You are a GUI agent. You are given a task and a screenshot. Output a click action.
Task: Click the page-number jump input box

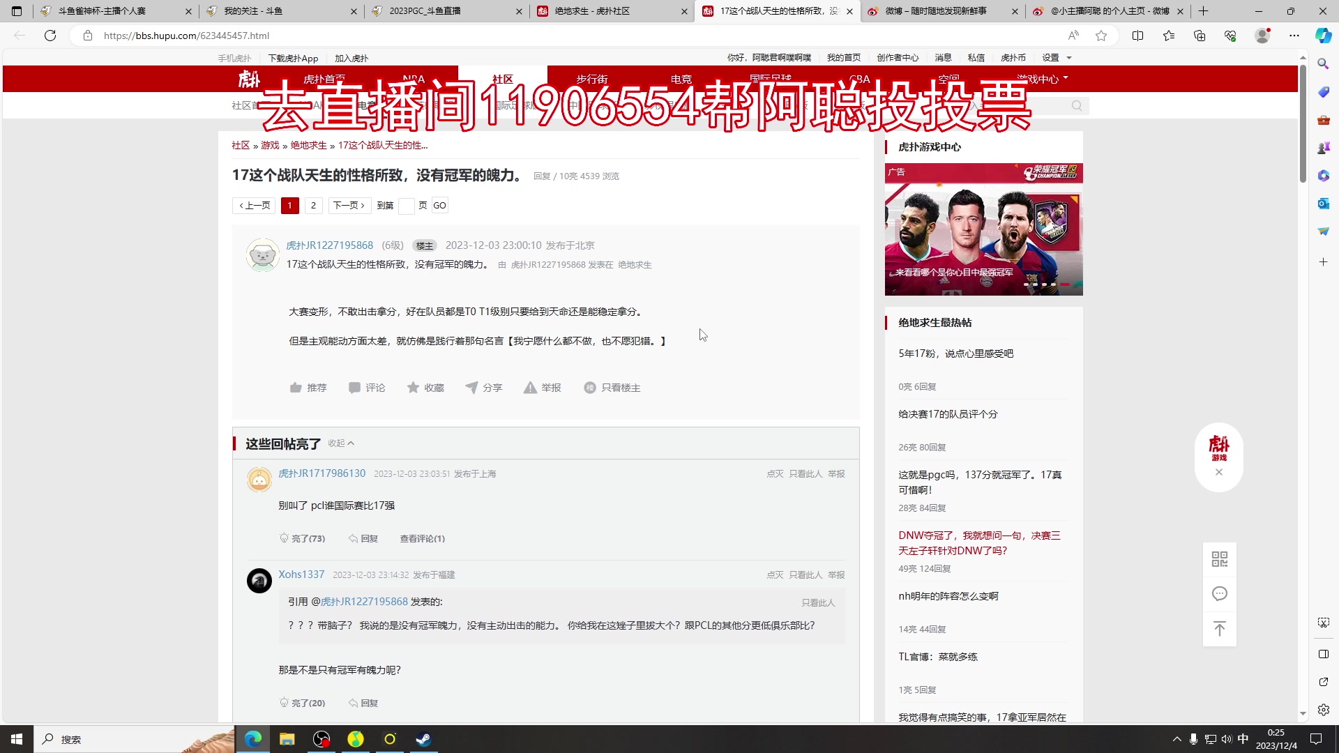[x=407, y=206]
